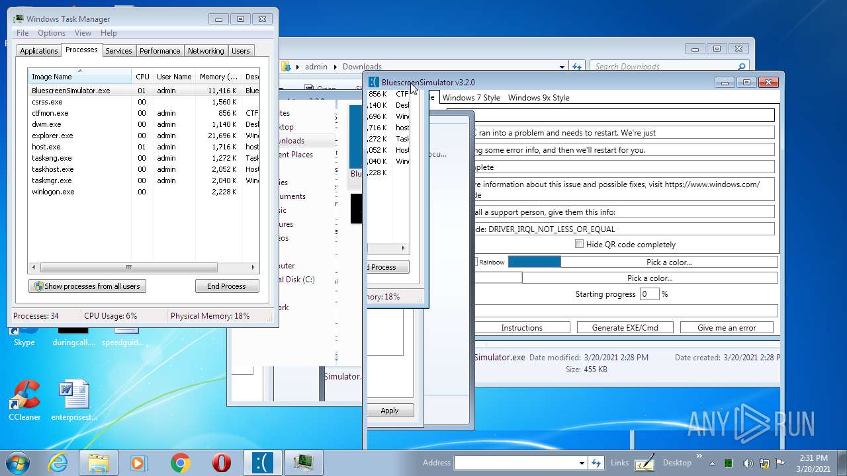This screenshot has width=847, height=476.
Task: Click the white foreground color swatch
Action: pyautogui.click(x=498, y=278)
